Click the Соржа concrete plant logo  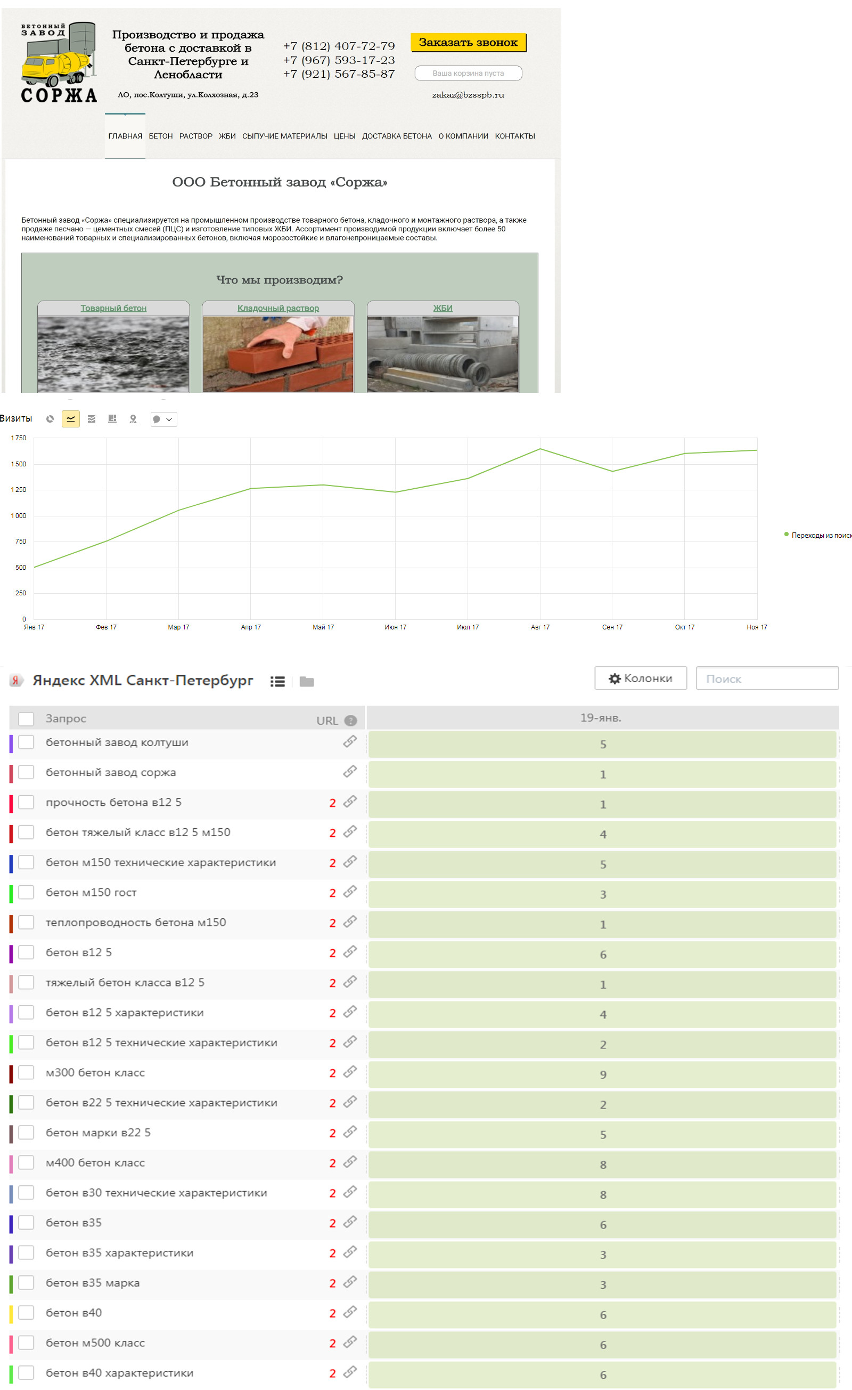click(x=59, y=62)
